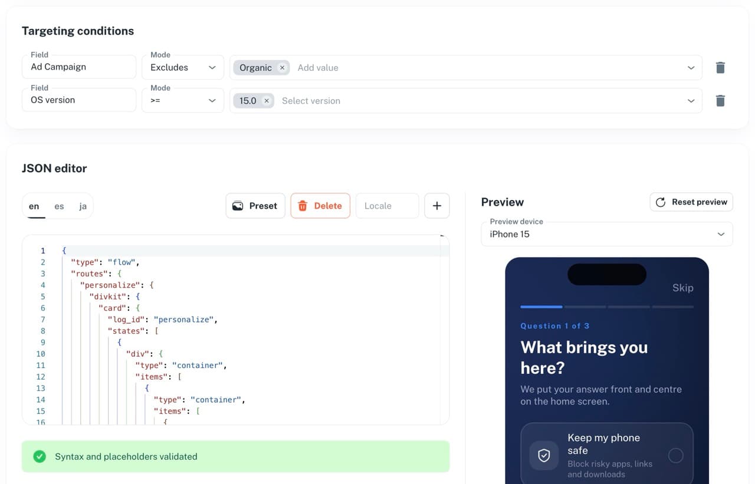Click the "type": "flow" line in editor
The width and height of the screenshot is (755, 484).
click(106, 262)
